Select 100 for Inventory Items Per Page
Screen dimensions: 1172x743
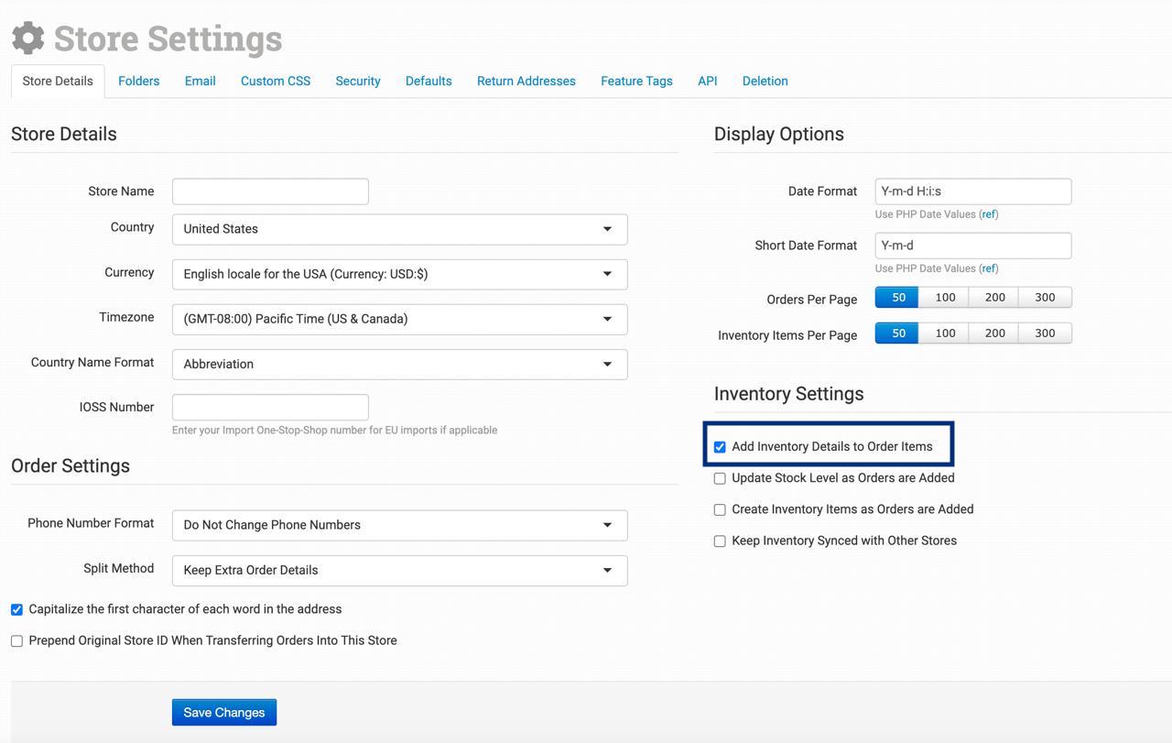coord(946,333)
